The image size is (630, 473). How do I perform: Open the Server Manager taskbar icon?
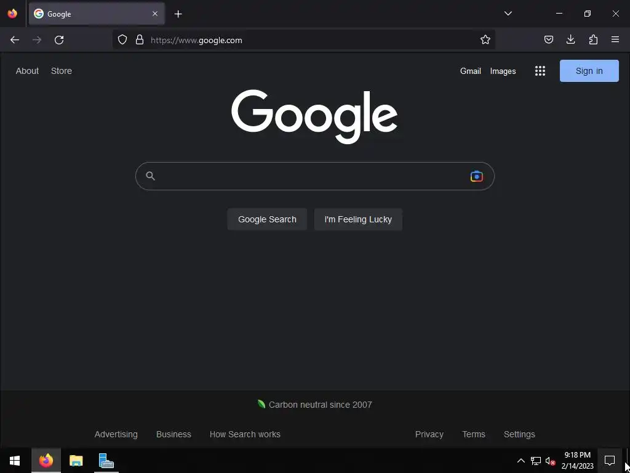pyautogui.click(x=106, y=461)
